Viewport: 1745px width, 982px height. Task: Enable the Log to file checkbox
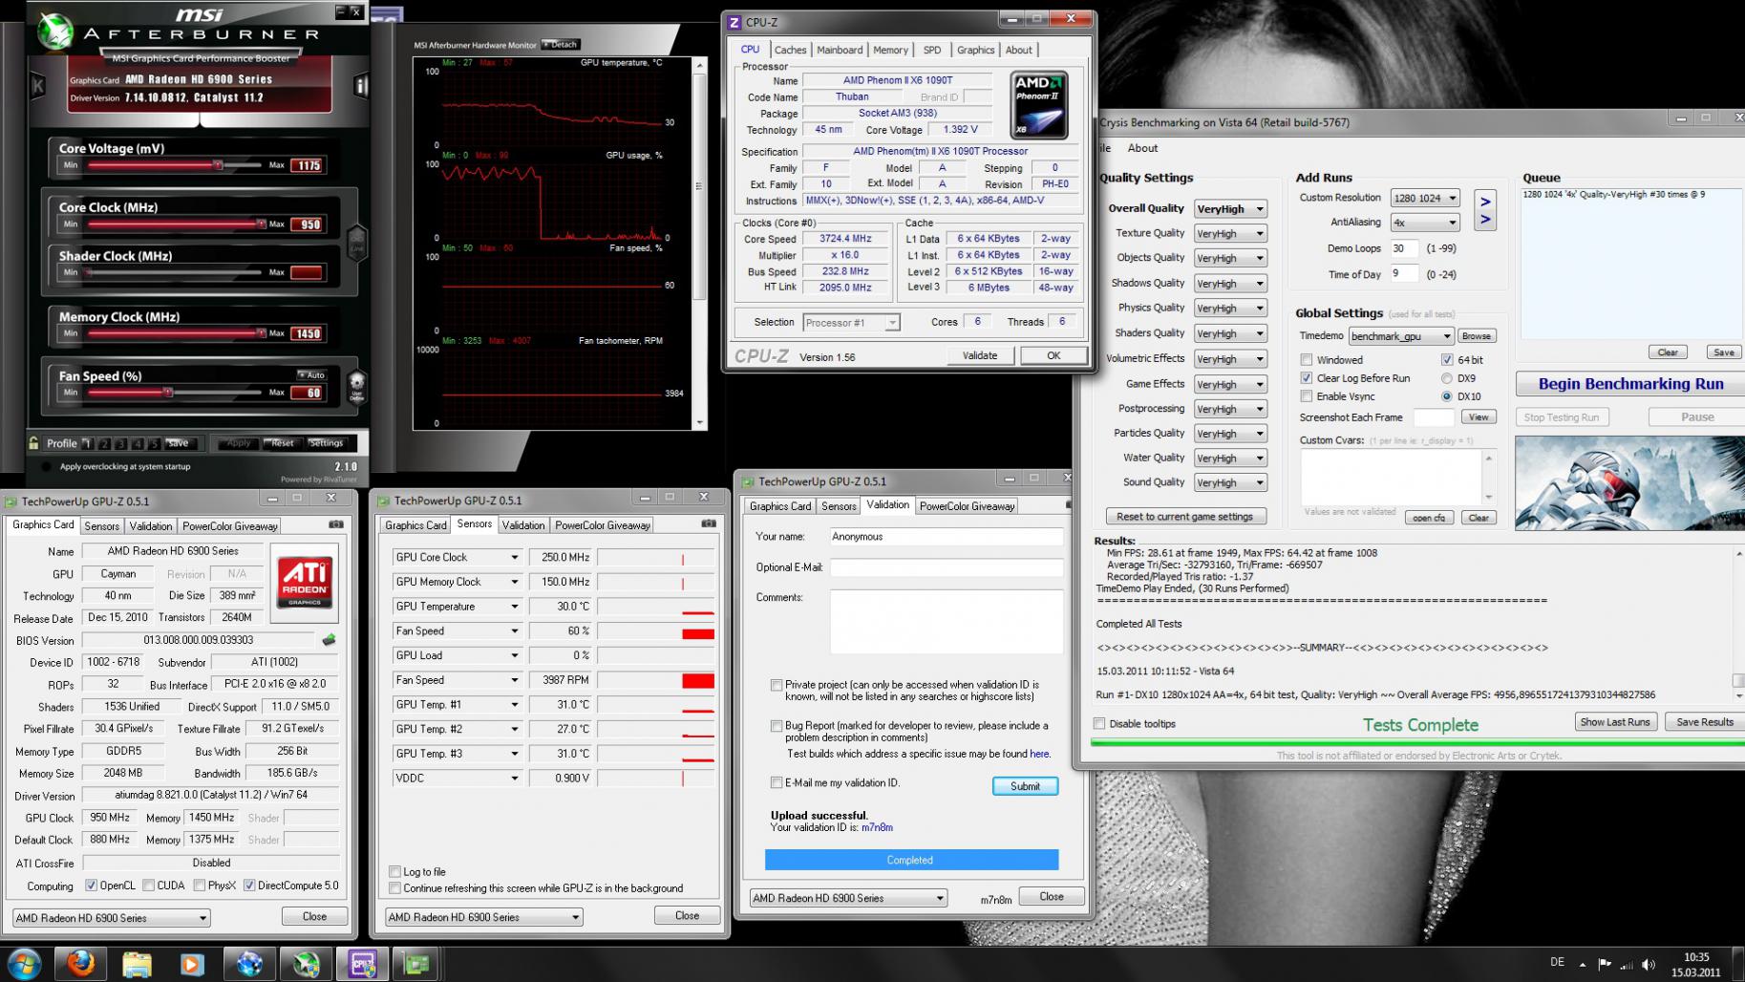point(394,872)
